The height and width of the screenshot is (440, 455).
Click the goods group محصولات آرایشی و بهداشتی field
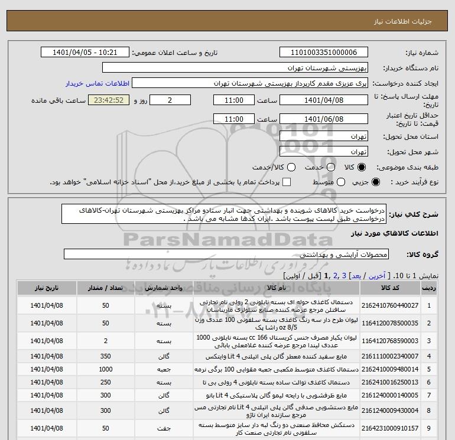226,254
